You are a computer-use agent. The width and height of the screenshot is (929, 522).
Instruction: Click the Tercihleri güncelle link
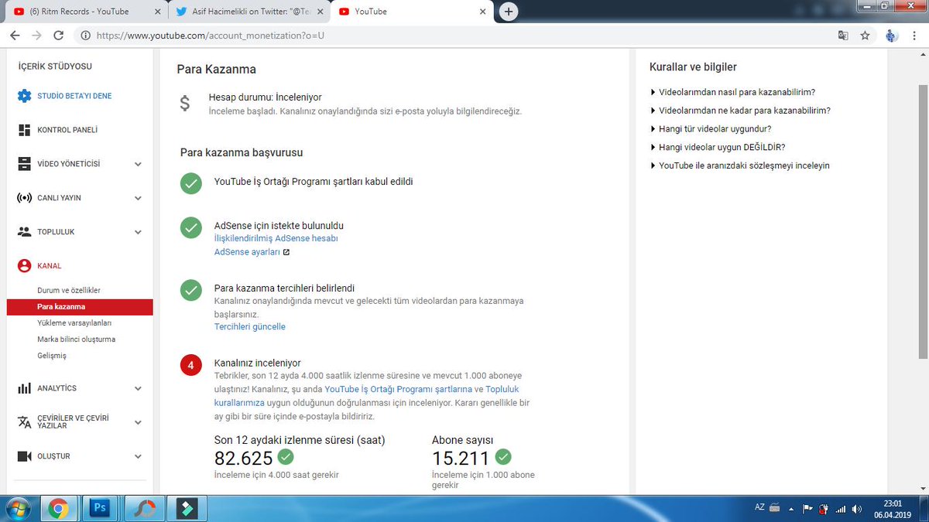tap(250, 326)
